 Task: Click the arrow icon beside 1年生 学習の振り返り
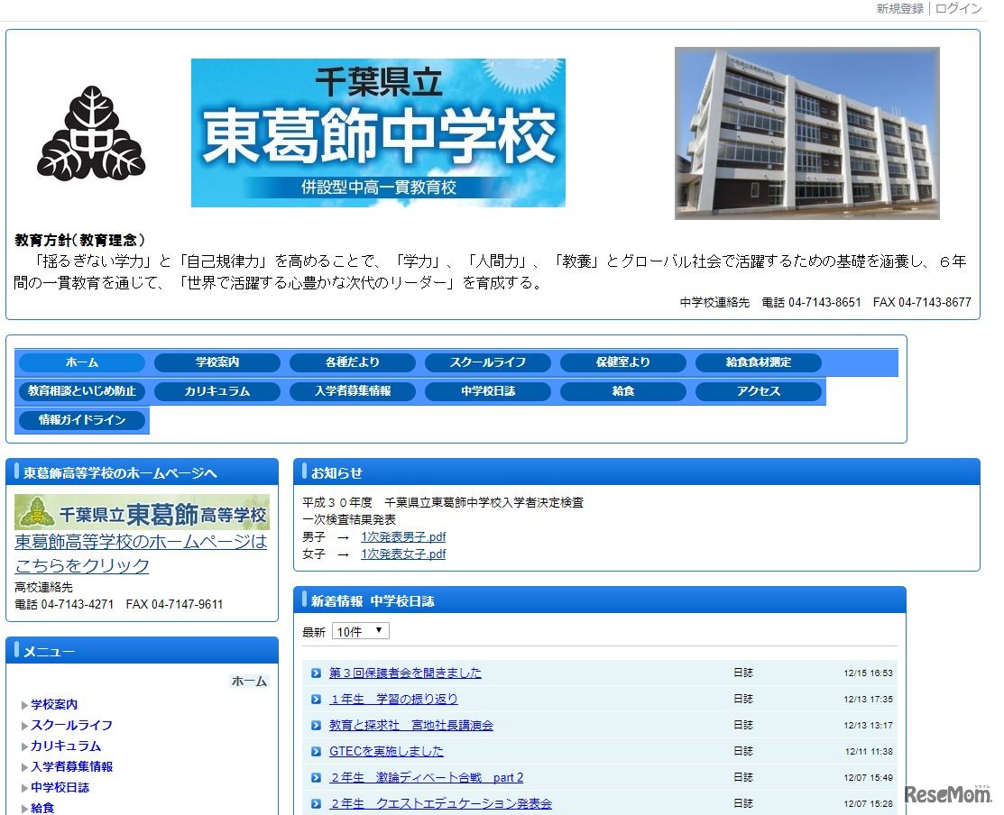(x=316, y=700)
